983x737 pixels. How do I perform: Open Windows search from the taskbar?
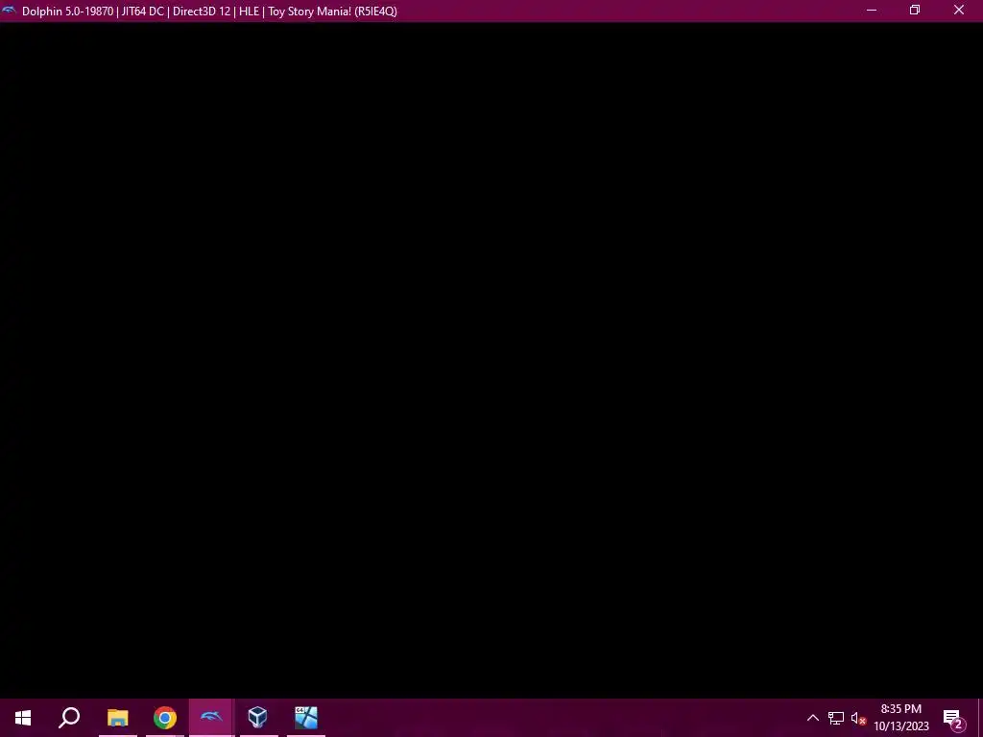click(x=69, y=718)
